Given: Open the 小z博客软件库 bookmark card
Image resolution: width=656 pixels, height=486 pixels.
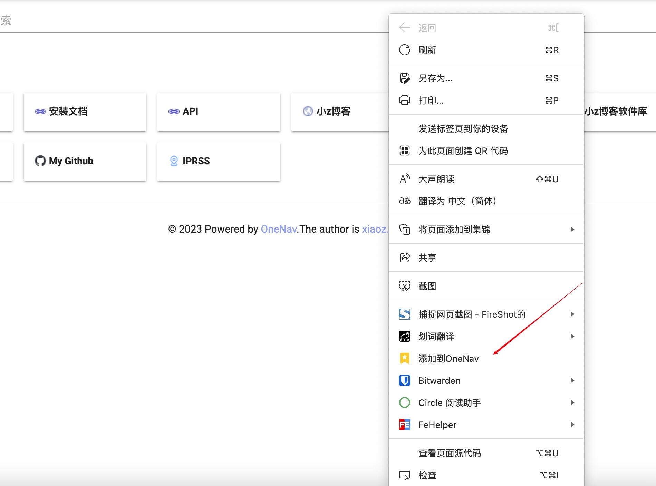Looking at the screenshot, I should click(620, 111).
